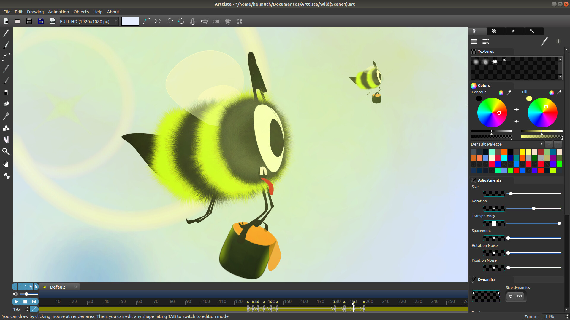Toggle the linked size dynamics mode

(520, 296)
